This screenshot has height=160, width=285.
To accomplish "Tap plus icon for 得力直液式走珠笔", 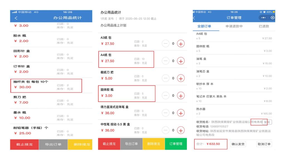I will (181, 113).
